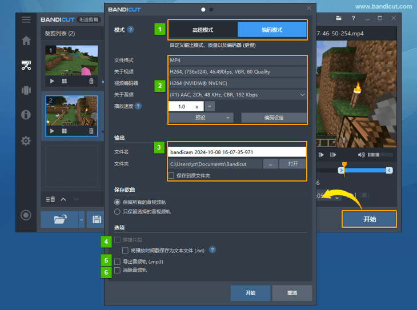Image resolution: width=417 pixels, height=310 pixels.
Task: Open help question mark in main title bar
Action: [353, 18]
